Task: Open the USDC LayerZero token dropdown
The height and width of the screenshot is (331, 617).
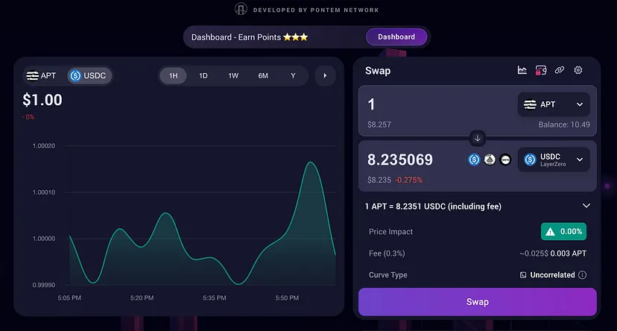Action: (x=553, y=160)
